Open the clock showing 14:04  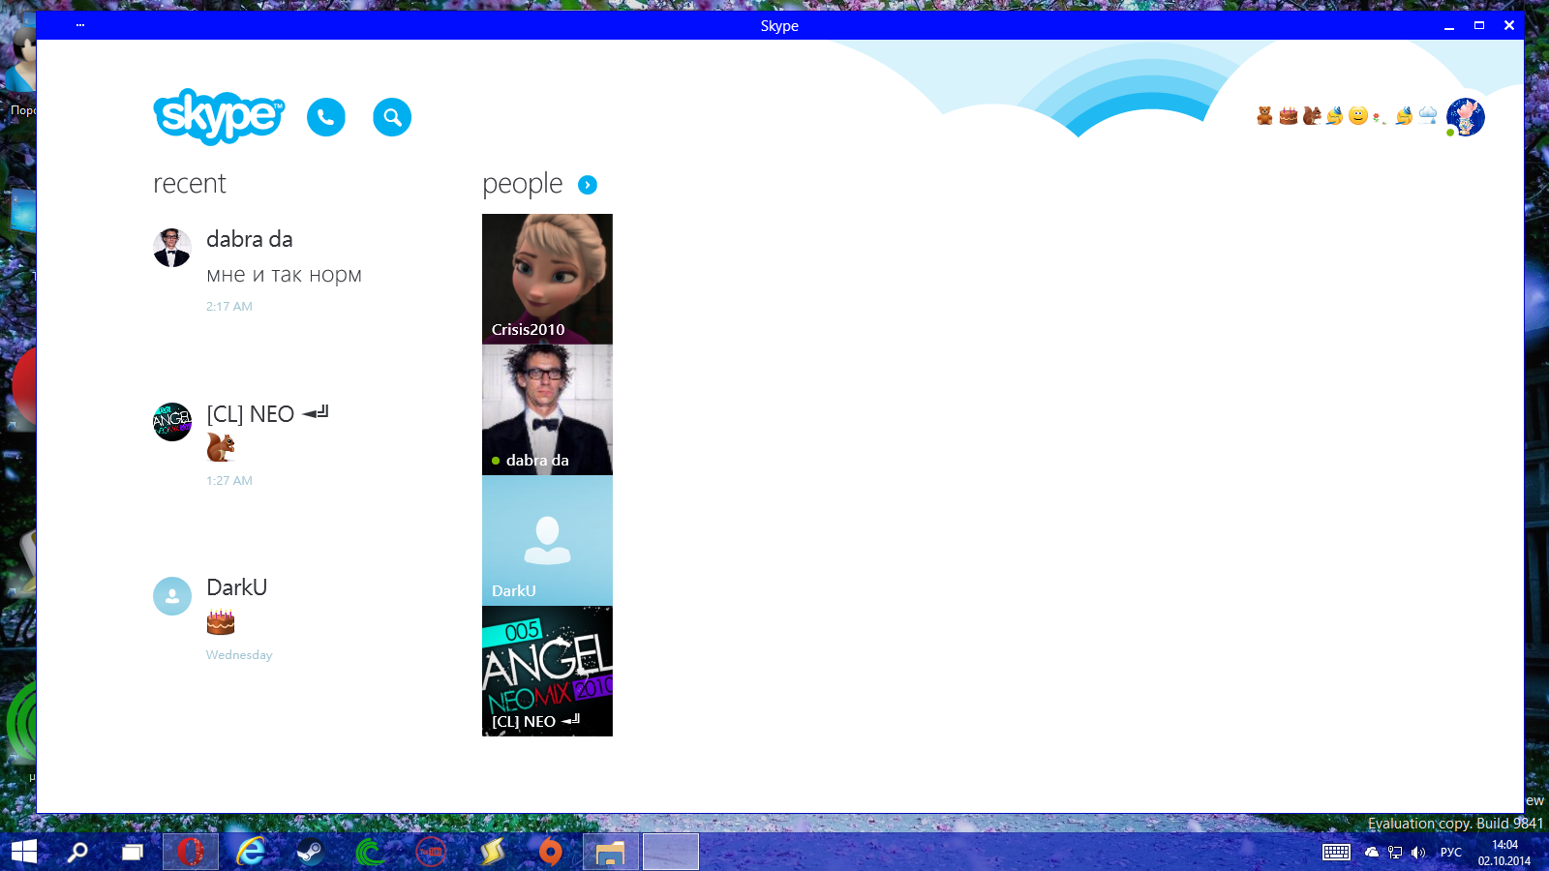[x=1504, y=852]
